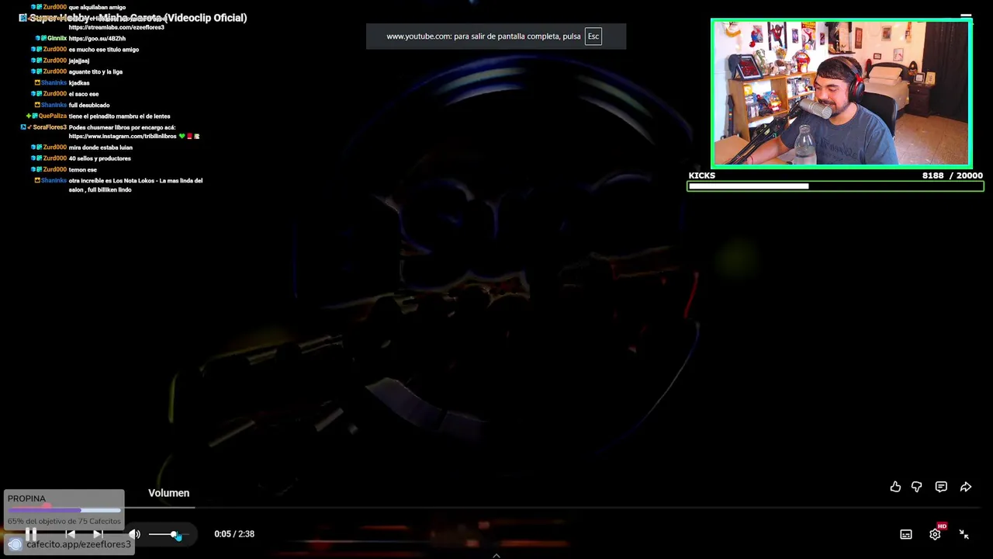Share the video with arrow icon

[x=966, y=487]
